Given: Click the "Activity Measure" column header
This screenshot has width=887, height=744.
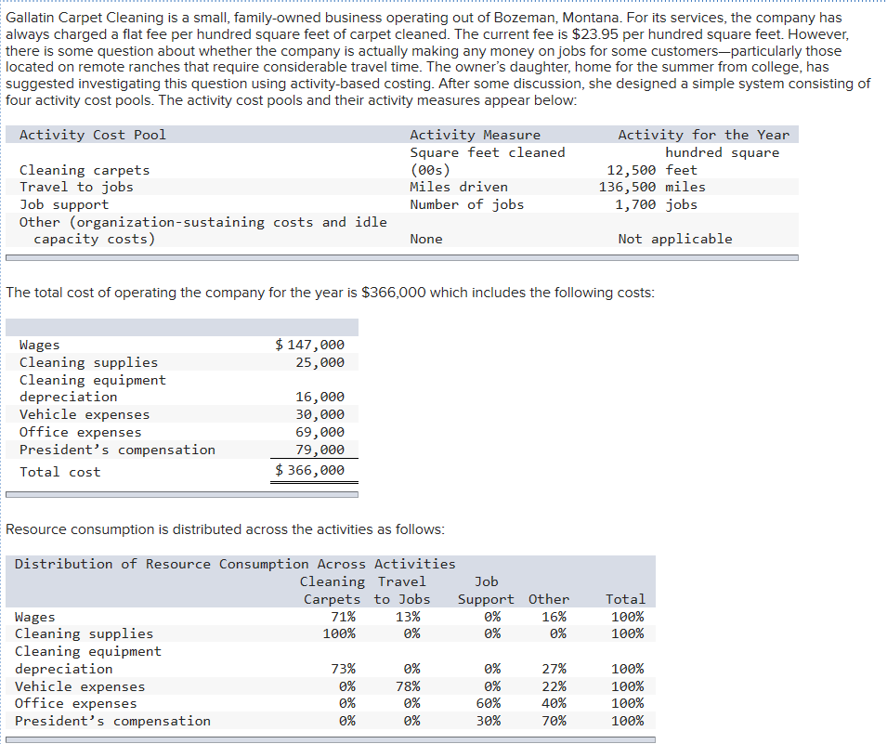Looking at the screenshot, I should click(476, 135).
